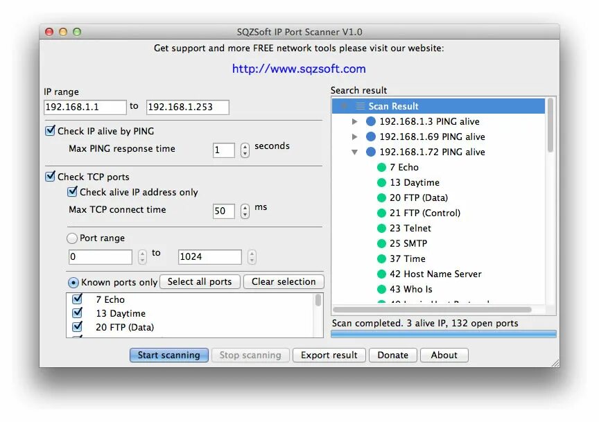Click the search result horizontal scrollbar
Image resolution: width=599 pixels, height=422 pixels.
click(x=432, y=309)
